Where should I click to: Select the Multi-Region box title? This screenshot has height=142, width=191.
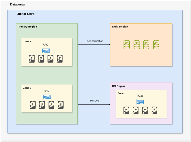click(x=120, y=27)
